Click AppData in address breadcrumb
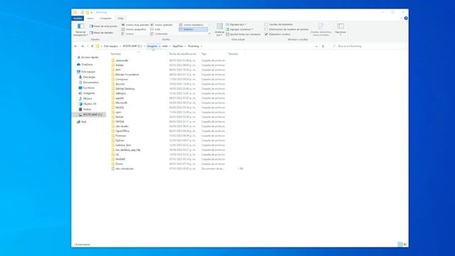455x256 pixels. (x=178, y=46)
